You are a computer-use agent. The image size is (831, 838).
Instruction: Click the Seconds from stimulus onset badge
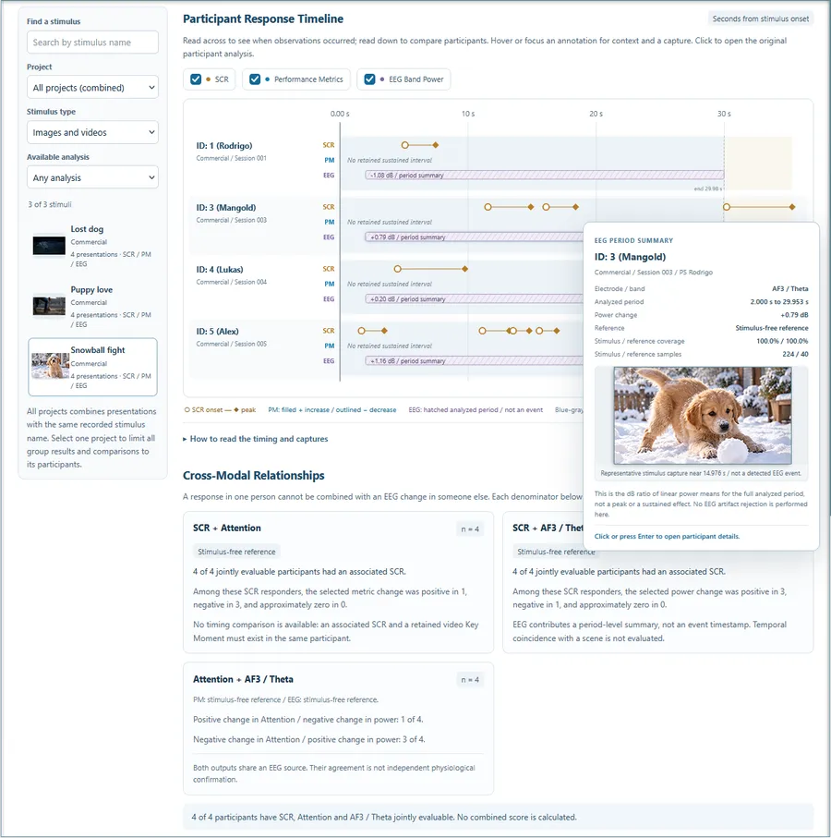[x=761, y=18]
